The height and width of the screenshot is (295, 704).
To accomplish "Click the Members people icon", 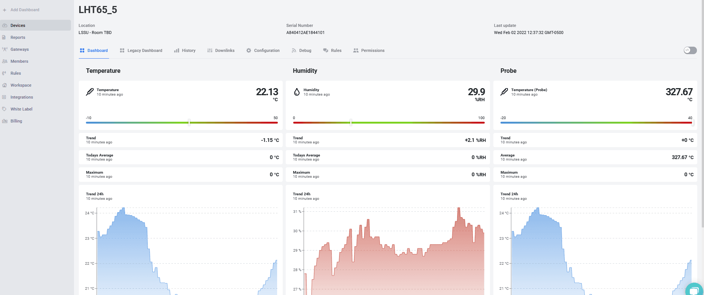I will [4, 61].
